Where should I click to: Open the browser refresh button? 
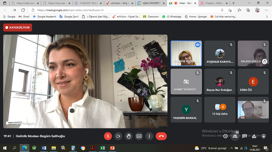click(x=23, y=10)
